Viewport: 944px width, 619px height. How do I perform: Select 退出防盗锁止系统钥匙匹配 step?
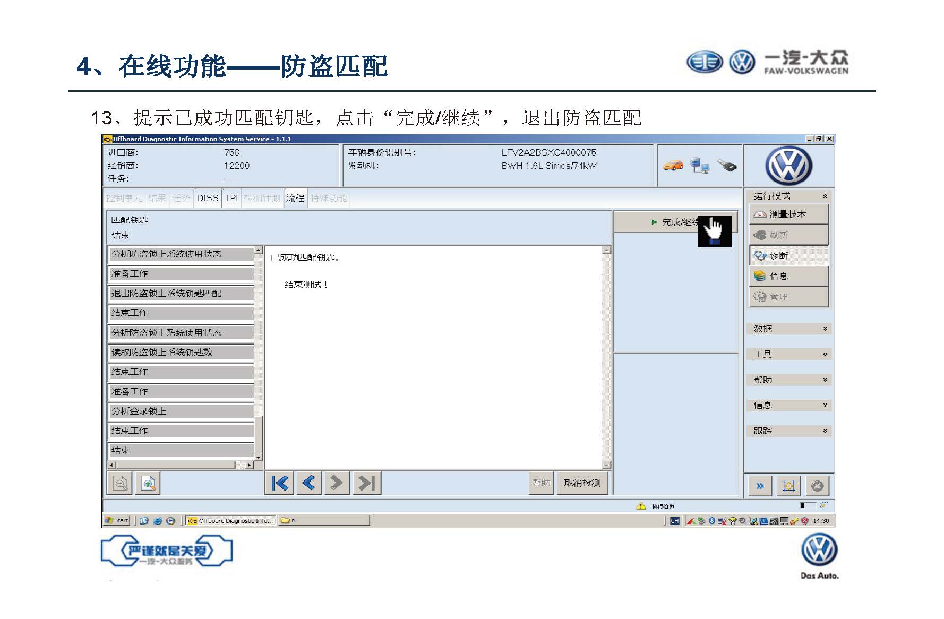coord(181,294)
